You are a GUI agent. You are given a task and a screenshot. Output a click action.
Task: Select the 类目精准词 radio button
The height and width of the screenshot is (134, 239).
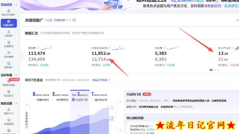click(54, 100)
